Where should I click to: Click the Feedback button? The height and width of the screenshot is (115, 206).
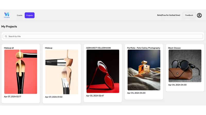(x=189, y=15)
